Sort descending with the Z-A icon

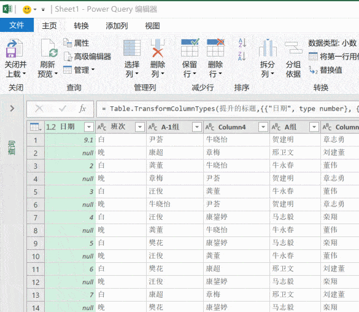[x=242, y=56]
